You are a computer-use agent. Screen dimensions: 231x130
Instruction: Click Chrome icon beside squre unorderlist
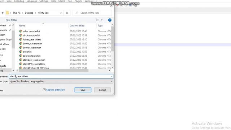(x=21, y=56)
